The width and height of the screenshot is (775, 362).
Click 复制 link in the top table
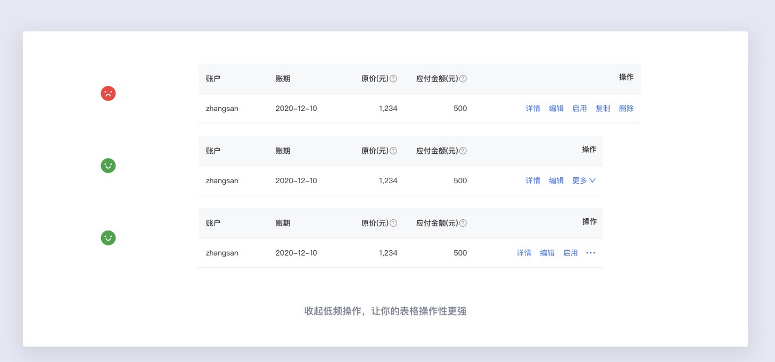tap(603, 109)
